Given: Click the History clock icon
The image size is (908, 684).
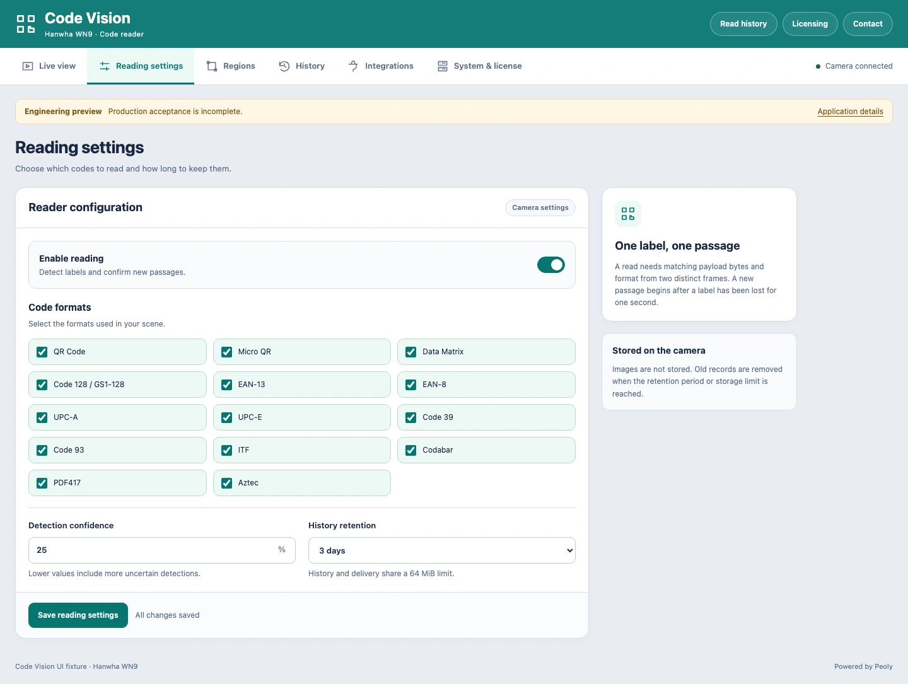Looking at the screenshot, I should 284,66.
